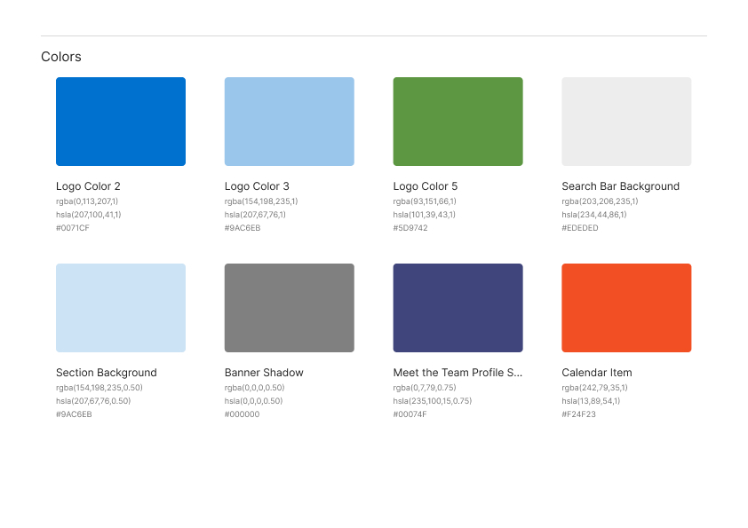Select the hsla(101,39,43,1) value
This screenshot has width=748, height=528.
(424, 215)
